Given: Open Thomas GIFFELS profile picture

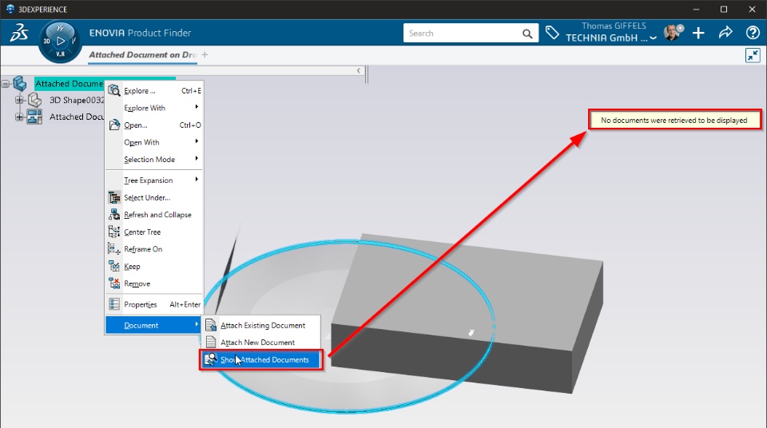Looking at the screenshot, I should [673, 33].
